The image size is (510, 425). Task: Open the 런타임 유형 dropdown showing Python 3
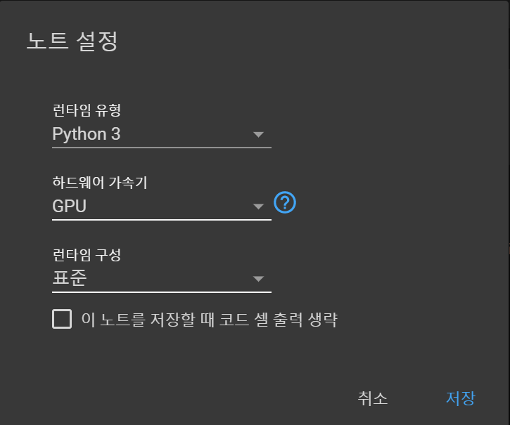tap(161, 134)
